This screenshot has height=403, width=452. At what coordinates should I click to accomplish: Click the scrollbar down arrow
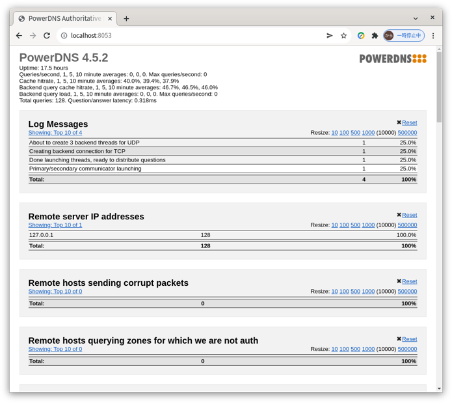coord(439,388)
